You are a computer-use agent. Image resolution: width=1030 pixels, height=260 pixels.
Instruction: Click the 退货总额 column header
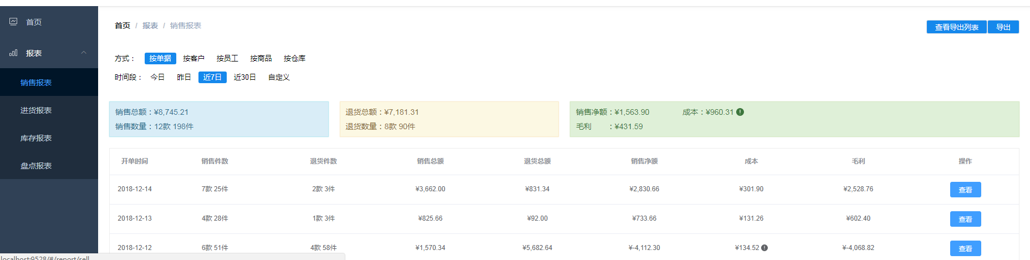(537, 161)
